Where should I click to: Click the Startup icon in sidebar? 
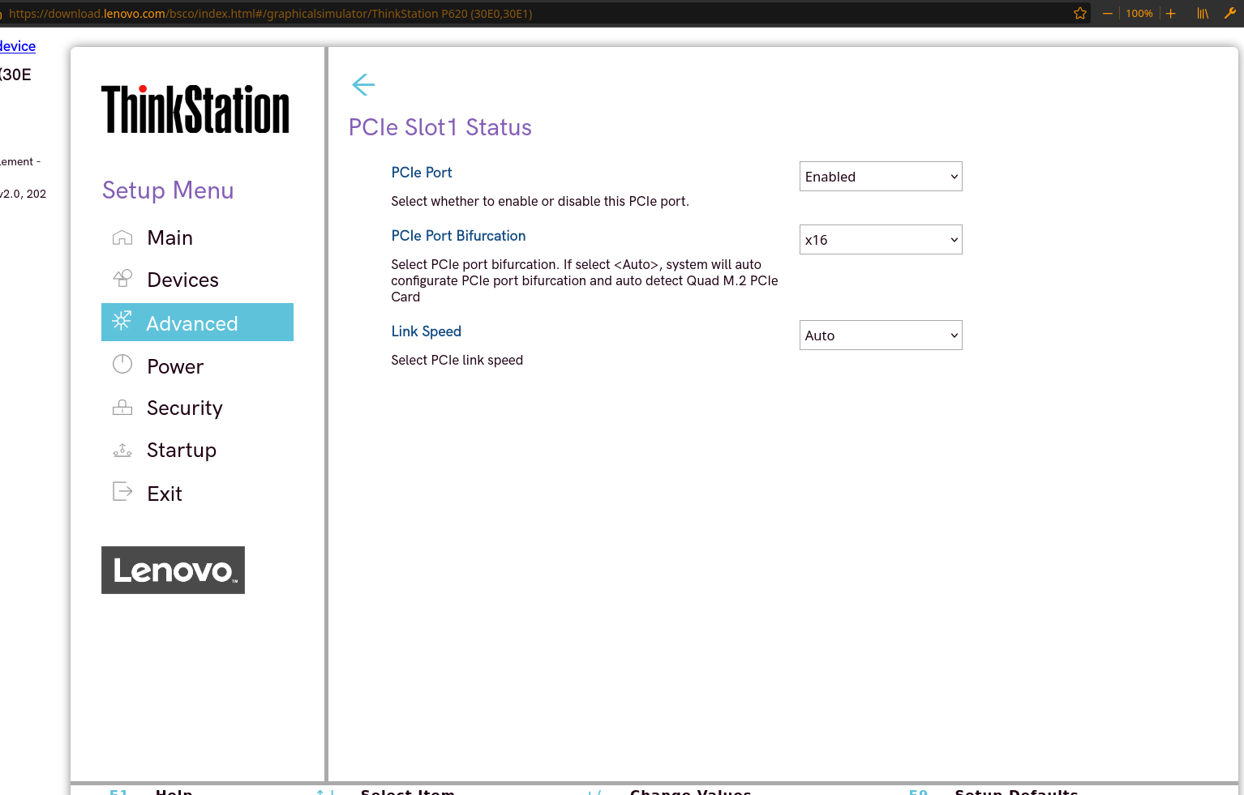[122, 450]
